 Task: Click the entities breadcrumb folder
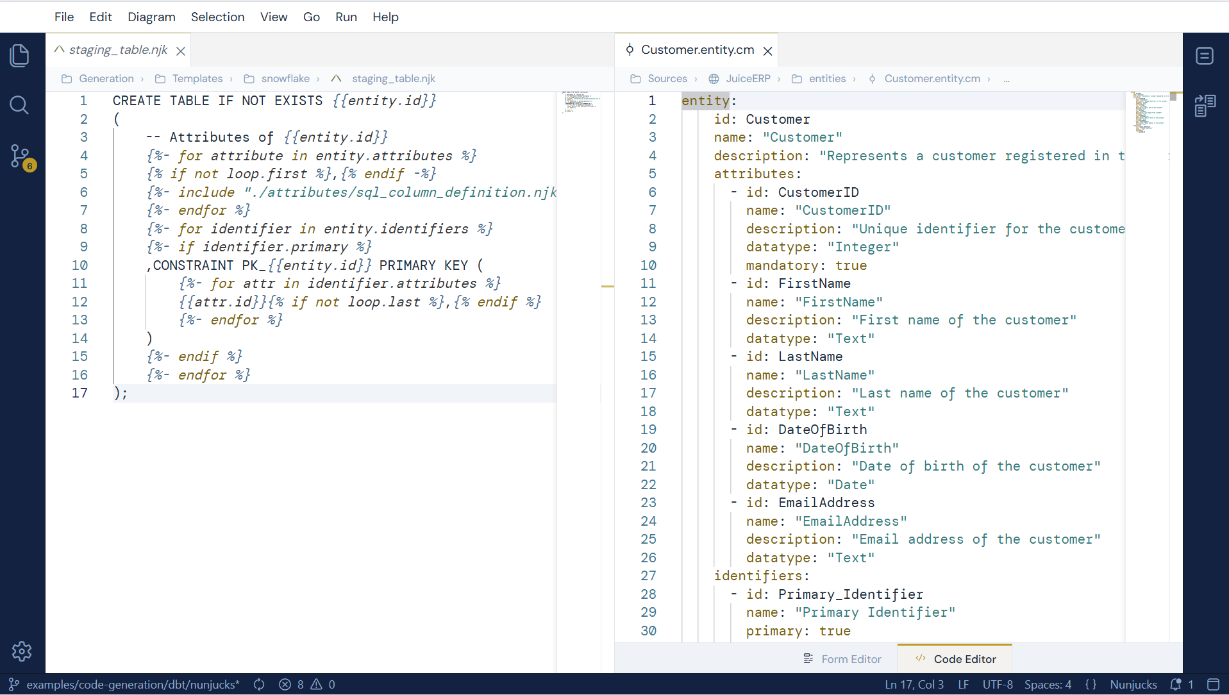pyautogui.click(x=819, y=78)
